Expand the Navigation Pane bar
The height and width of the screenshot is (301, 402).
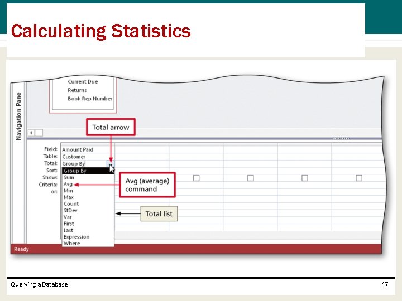click(18, 116)
